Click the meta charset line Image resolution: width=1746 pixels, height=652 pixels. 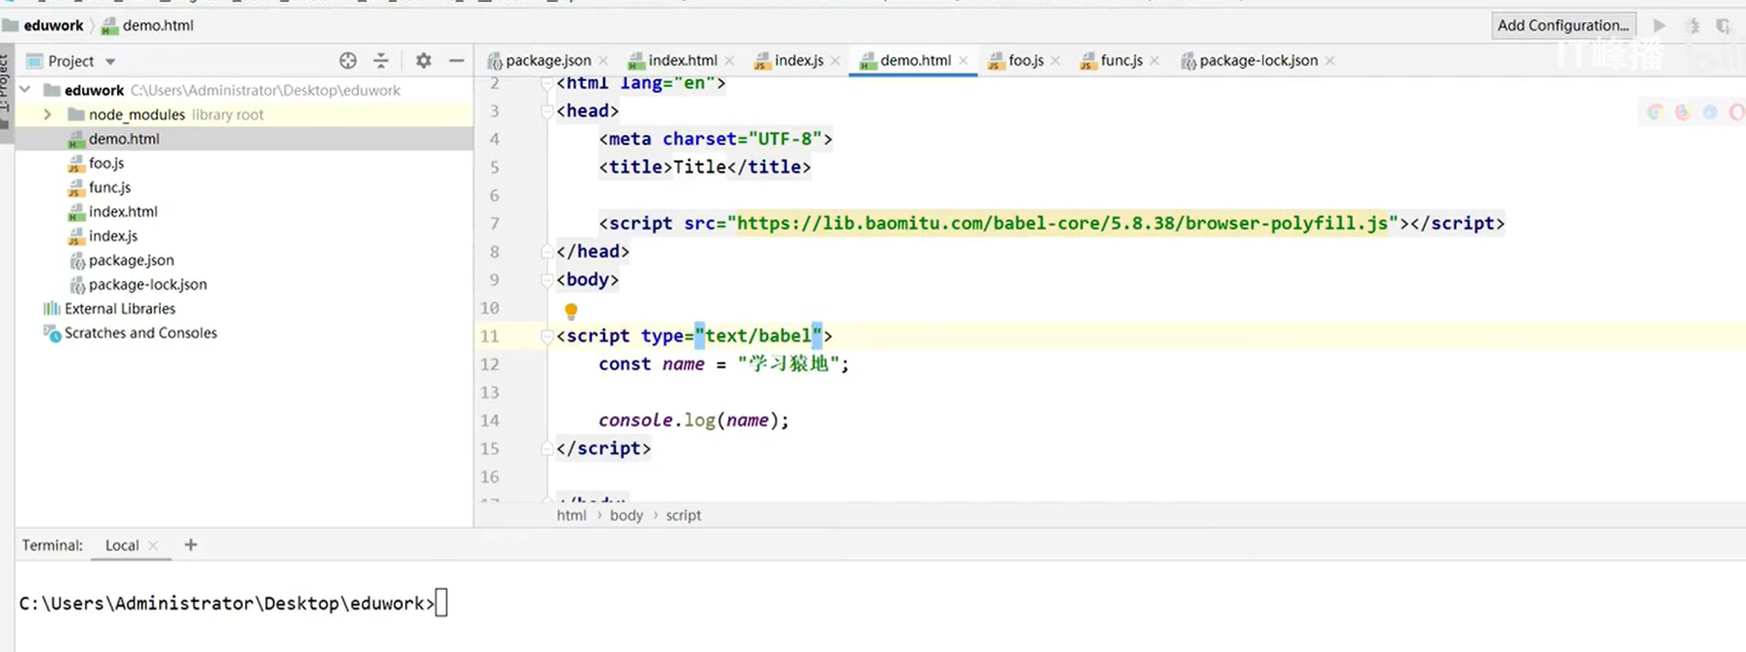pyautogui.click(x=715, y=139)
